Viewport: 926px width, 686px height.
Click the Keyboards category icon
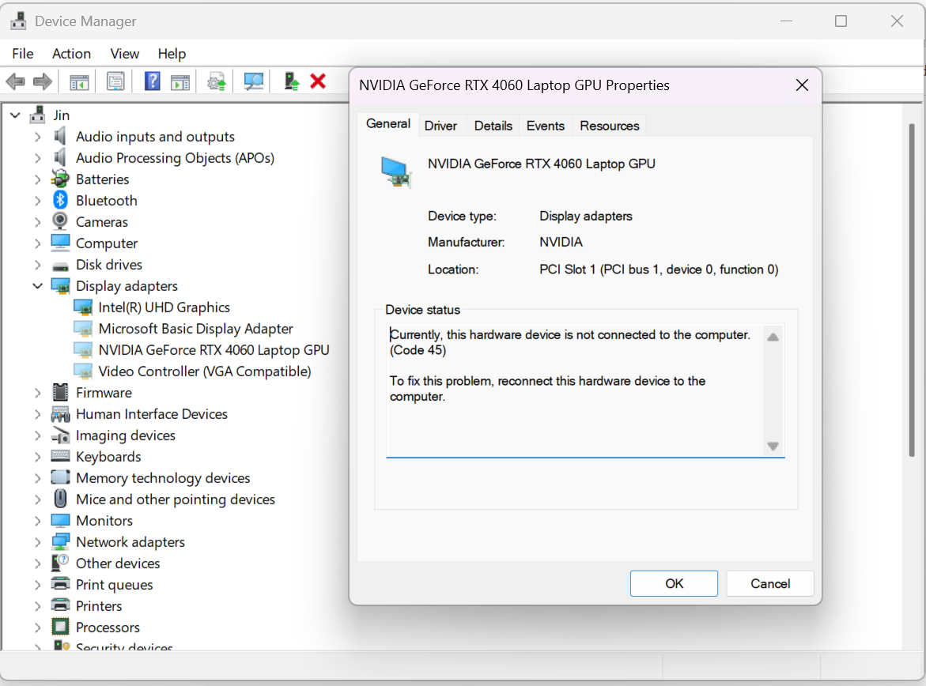pyautogui.click(x=60, y=456)
